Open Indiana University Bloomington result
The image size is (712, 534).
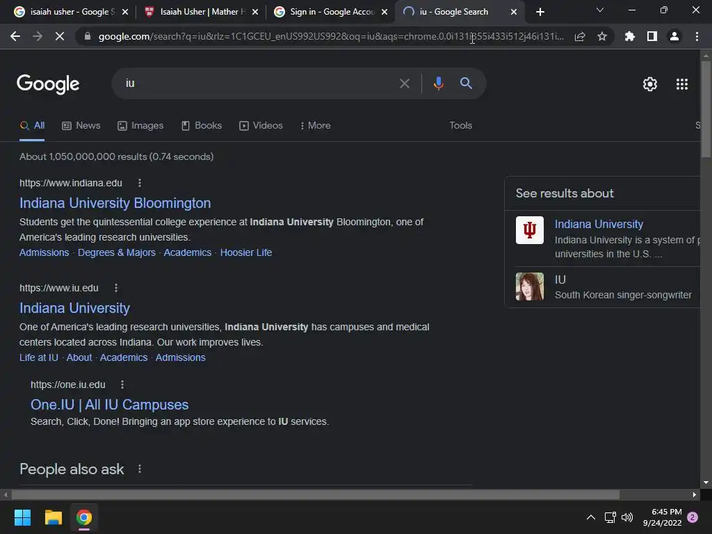pos(115,203)
